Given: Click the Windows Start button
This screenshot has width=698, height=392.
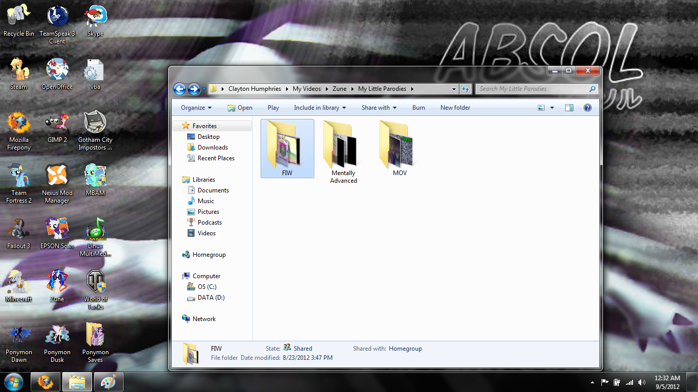Looking at the screenshot, I should pyautogui.click(x=13, y=382).
